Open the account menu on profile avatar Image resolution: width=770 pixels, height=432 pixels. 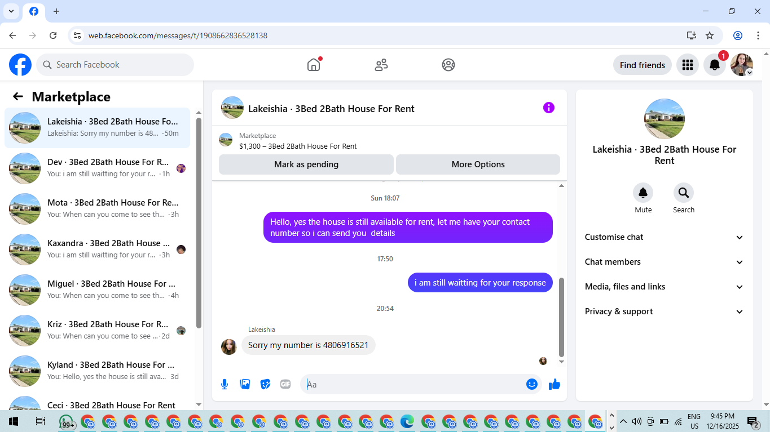[x=742, y=65]
